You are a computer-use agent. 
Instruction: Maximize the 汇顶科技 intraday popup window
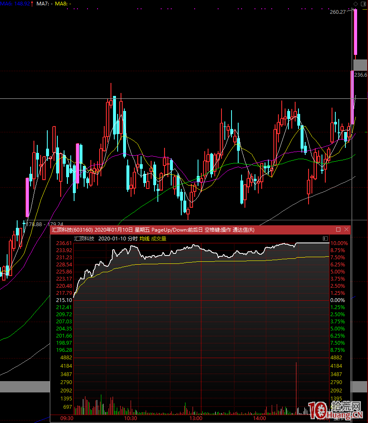(x=338, y=230)
